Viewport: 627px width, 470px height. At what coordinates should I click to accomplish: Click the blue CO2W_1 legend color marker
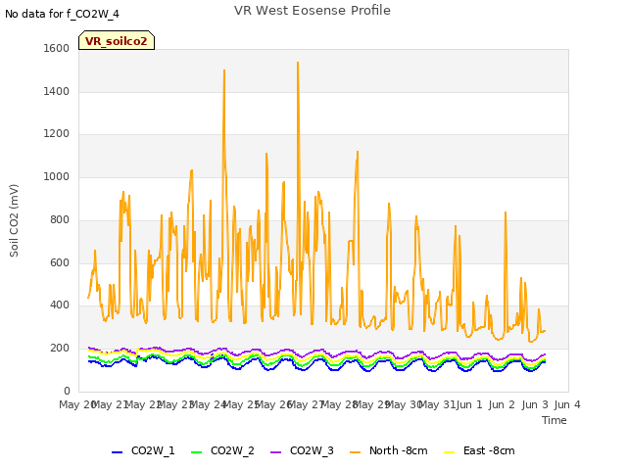(117, 452)
